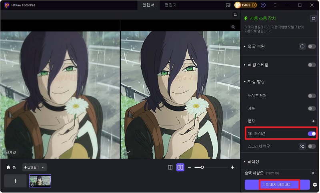Click the face model smiley icon

point(302,46)
